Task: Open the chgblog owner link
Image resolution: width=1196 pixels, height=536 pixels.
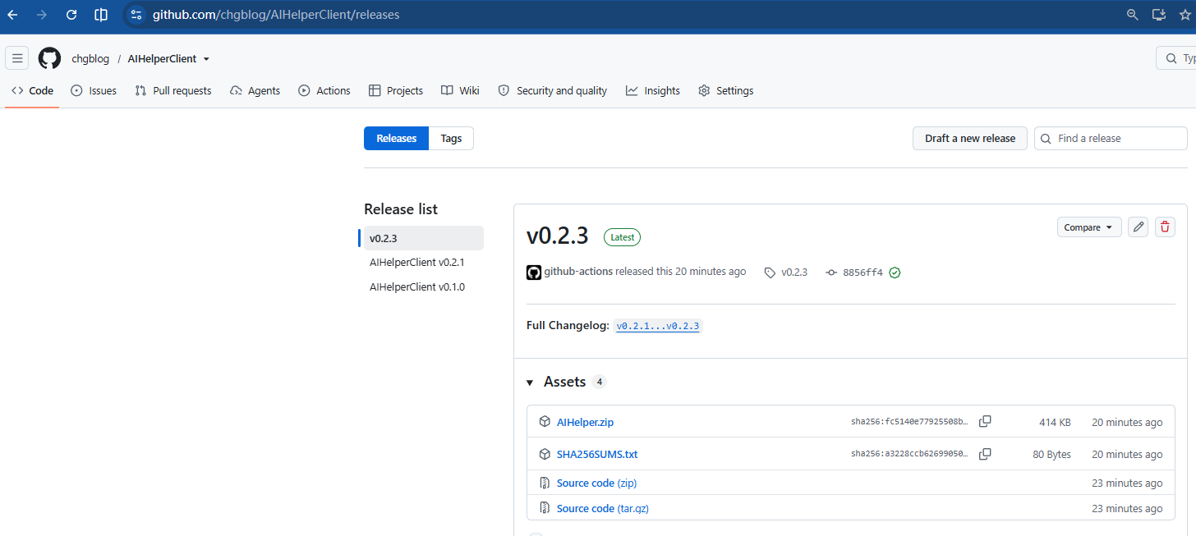Action: tap(91, 59)
